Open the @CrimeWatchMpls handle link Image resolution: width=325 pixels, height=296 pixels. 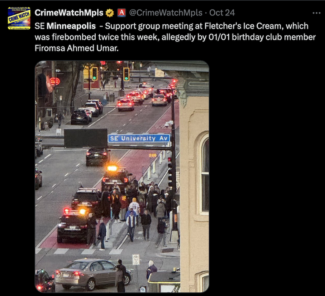tap(166, 13)
